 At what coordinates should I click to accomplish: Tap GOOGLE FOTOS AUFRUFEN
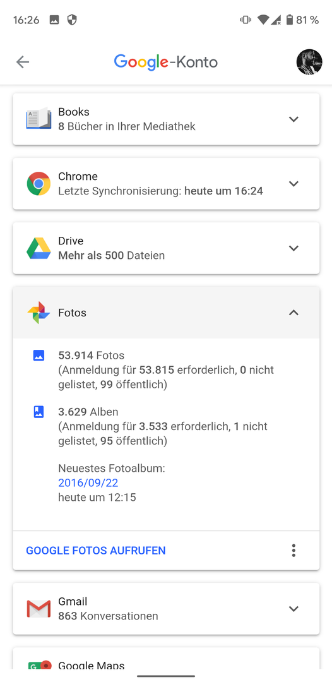[x=95, y=550]
